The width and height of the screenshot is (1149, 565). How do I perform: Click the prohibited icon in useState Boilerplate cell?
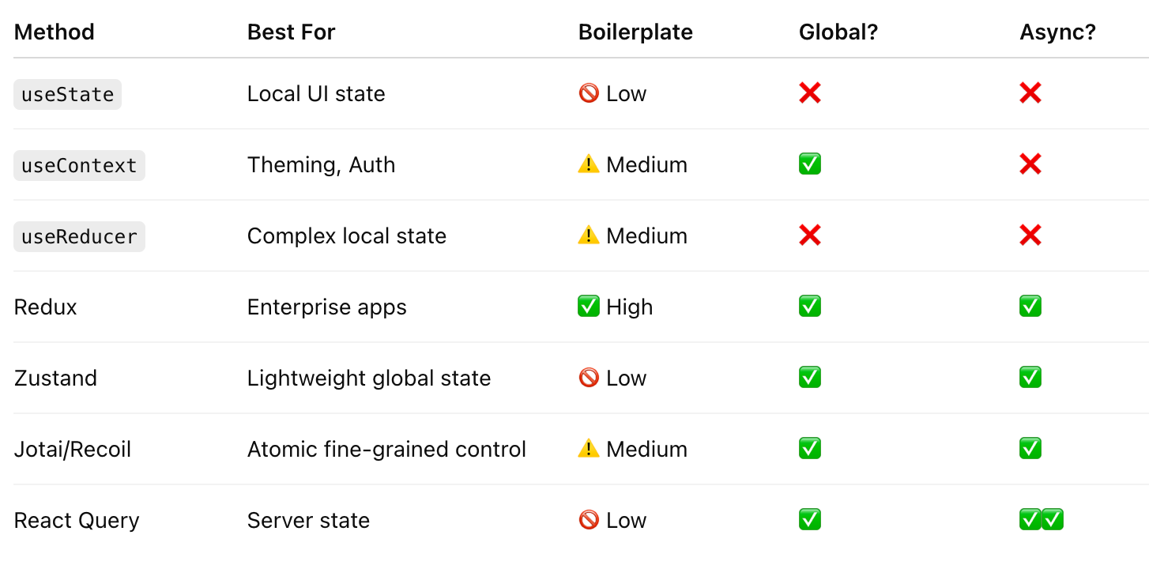tap(589, 93)
